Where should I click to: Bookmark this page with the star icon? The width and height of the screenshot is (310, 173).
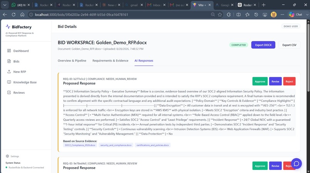220,15
